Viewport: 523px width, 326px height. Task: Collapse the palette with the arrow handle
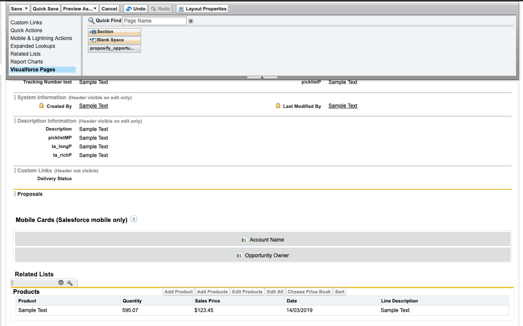(x=262, y=77)
